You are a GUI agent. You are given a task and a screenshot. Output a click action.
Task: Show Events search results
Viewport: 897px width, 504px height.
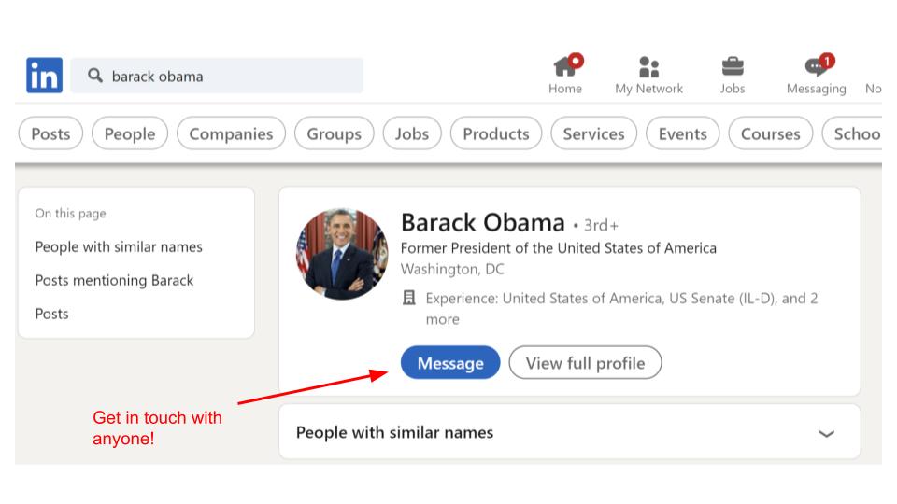[x=682, y=133]
